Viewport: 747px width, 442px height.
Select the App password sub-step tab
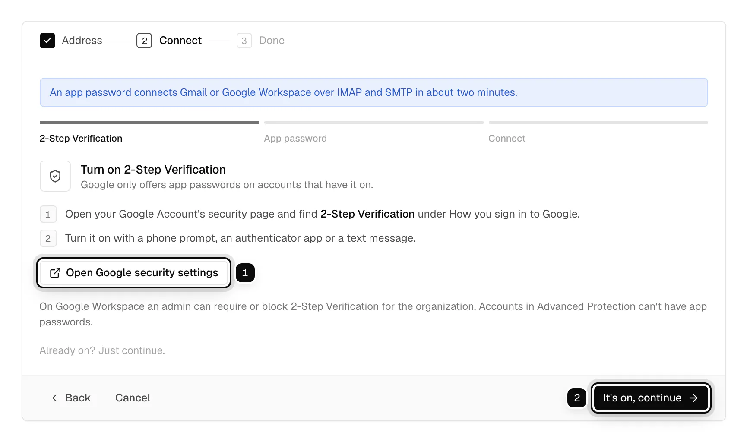[295, 139]
